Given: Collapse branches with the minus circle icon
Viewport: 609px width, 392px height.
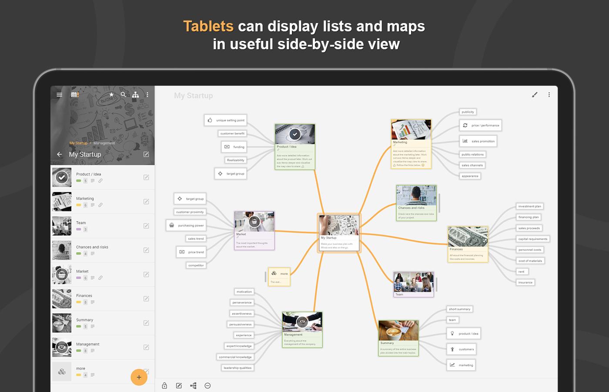Looking at the screenshot, I should click(x=207, y=385).
